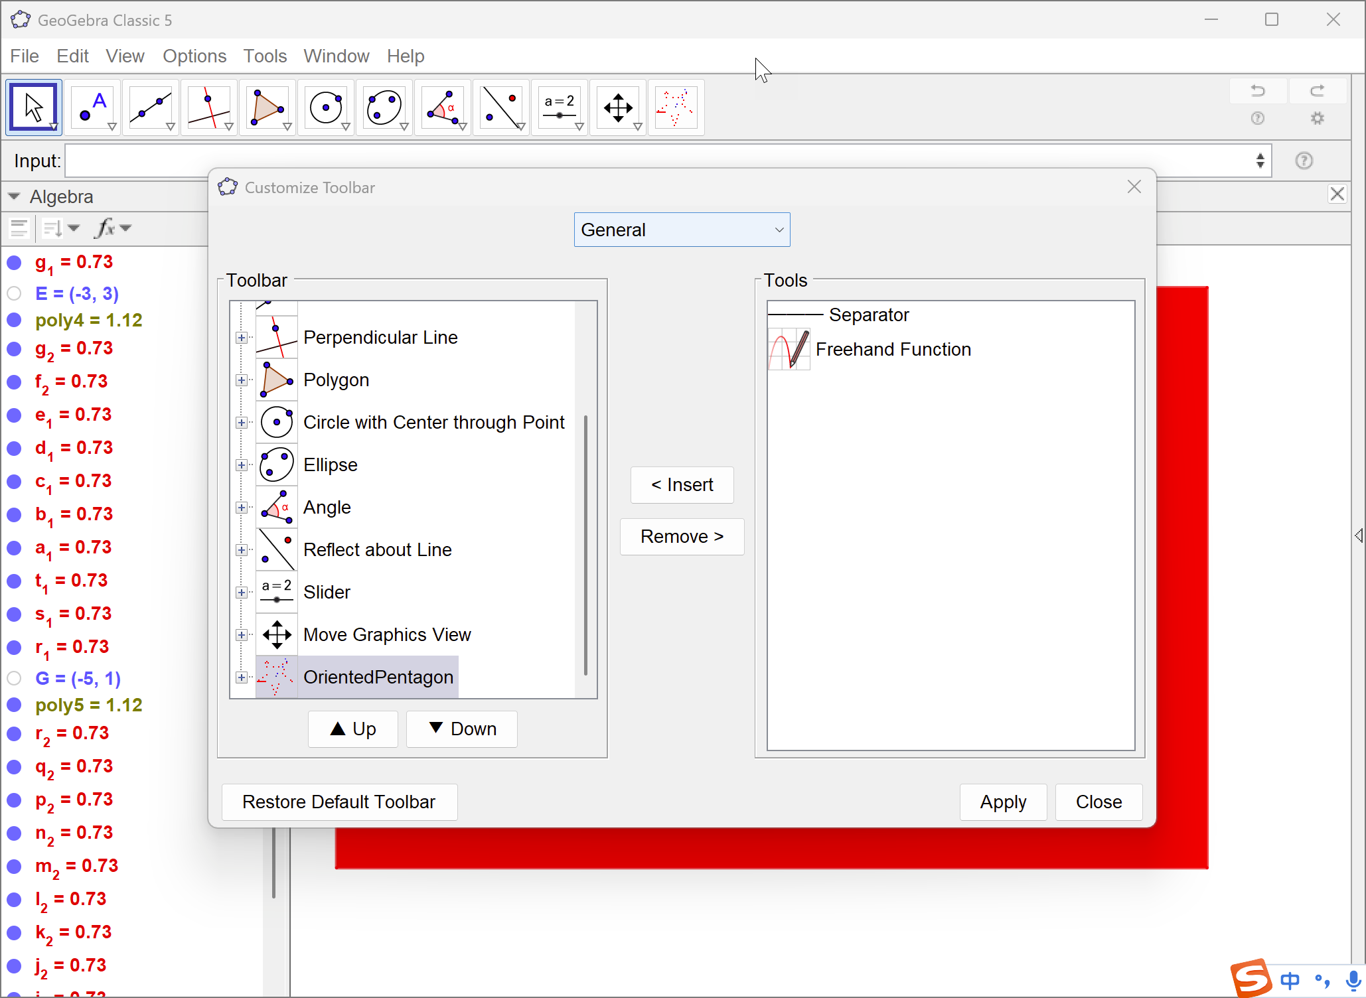Open the Tools menu
Viewport: 1366px width, 998px height.
[x=265, y=56]
